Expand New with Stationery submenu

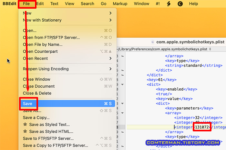pos(67,20)
